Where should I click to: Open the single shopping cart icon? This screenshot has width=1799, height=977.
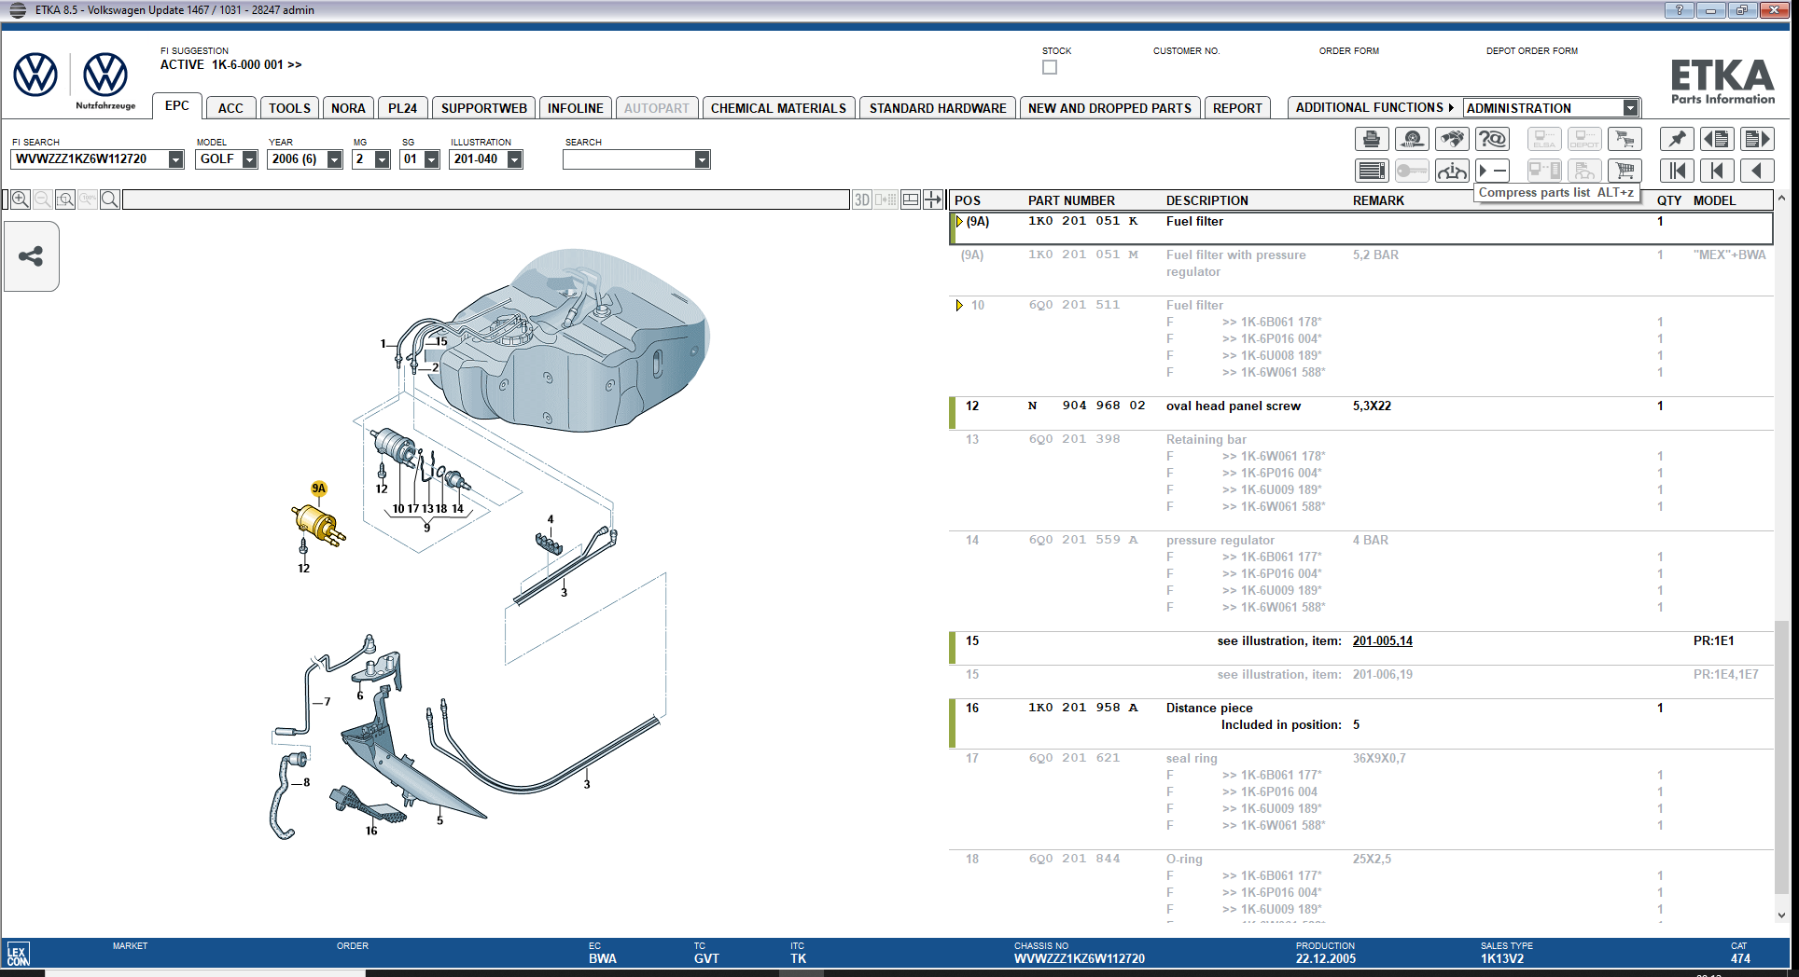pyautogui.click(x=1625, y=171)
